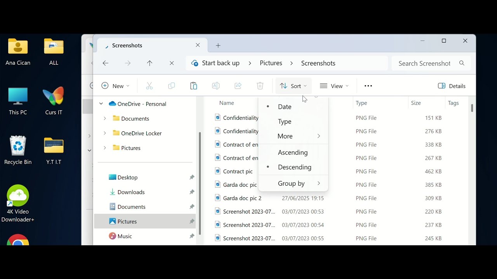The width and height of the screenshot is (497, 279).
Task: Click the Cut scissors icon
Action: [149, 86]
